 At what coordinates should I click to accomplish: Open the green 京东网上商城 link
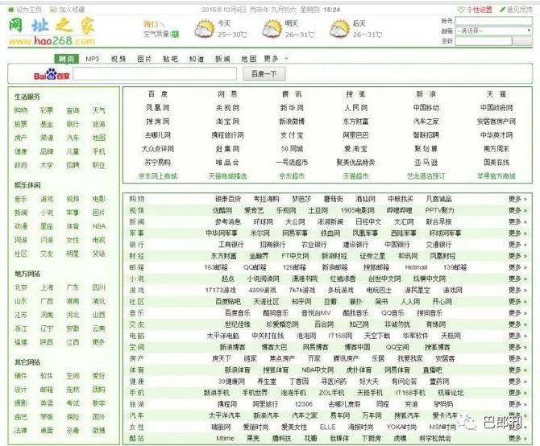158,176
